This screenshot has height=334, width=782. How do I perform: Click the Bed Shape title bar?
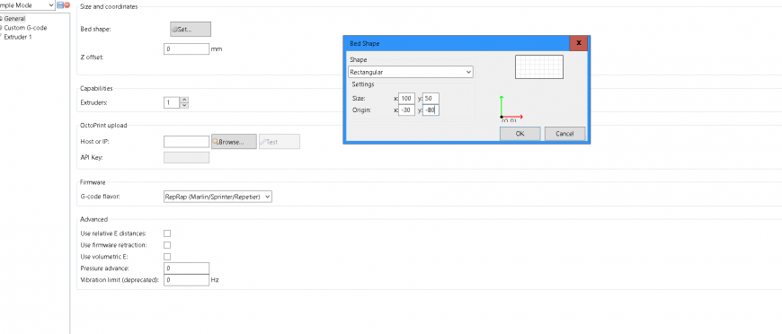[x=457, y=43]
